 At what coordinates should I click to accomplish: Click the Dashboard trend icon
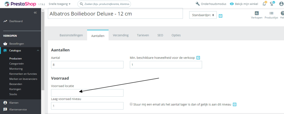(x=5, y=21)
